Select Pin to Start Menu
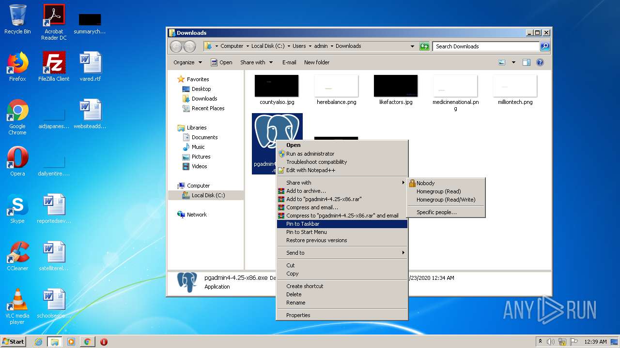 tap(342, 232)
